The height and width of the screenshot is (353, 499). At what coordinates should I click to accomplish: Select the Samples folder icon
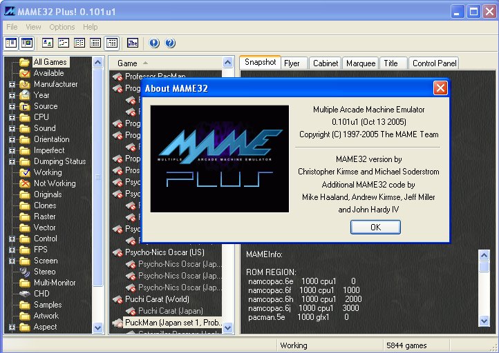pyautogui.click(x=24, y=305)
